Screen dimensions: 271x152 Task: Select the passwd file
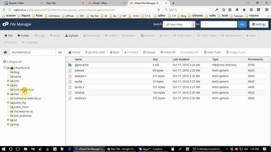coord(166,71)
